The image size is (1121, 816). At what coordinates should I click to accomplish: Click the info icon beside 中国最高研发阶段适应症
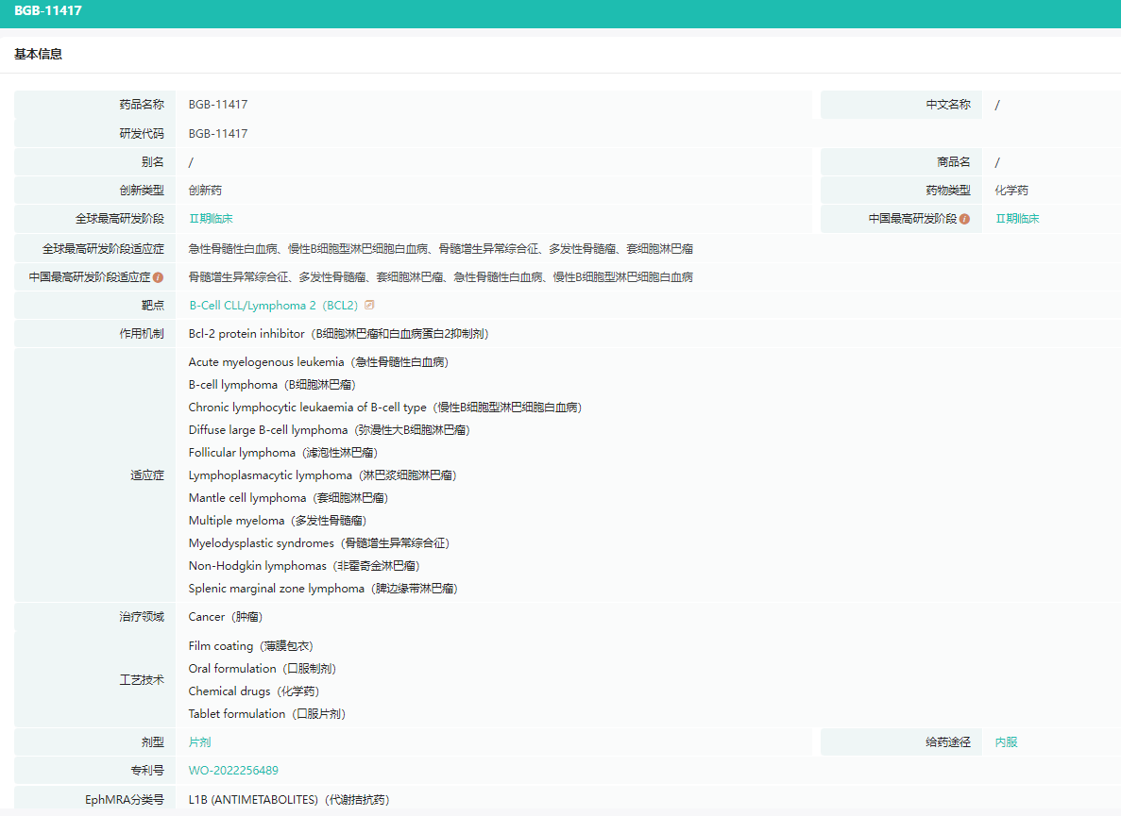(x=158, y=277)
